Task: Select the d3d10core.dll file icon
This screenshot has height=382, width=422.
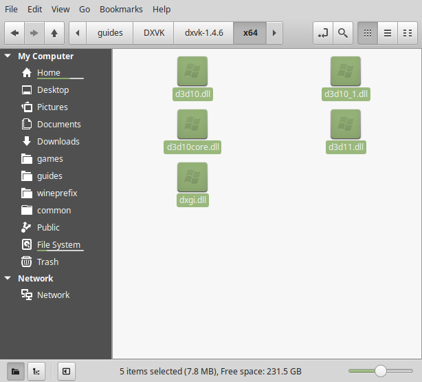Action: (x=192, y=125)
